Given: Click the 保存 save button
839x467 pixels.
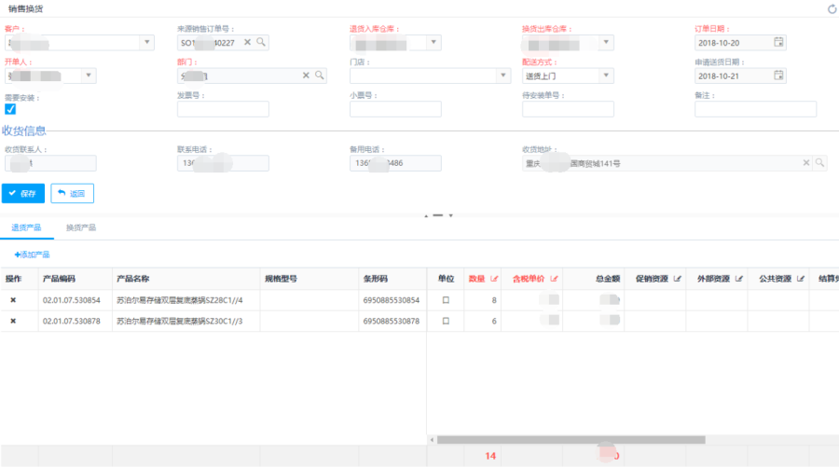Looking at the screenshot, I should pyautogui.click(x=23, y=194).
